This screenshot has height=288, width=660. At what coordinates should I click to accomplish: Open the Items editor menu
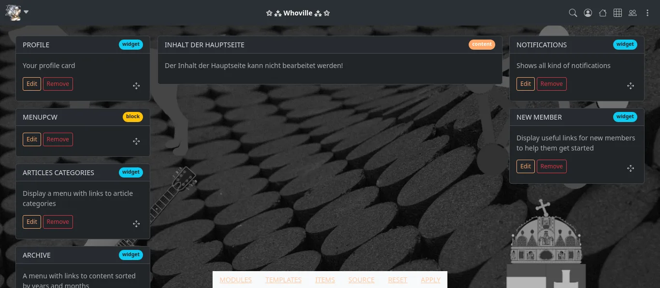point(325,280)
